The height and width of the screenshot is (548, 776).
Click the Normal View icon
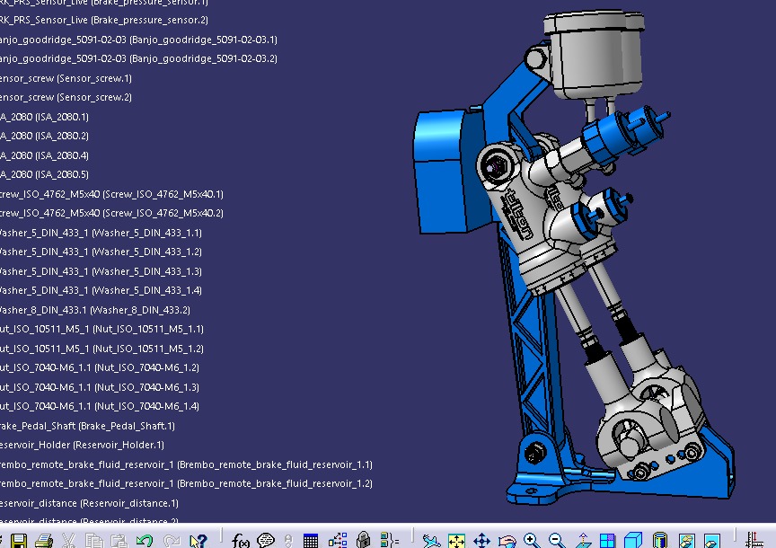(x=582, y=541)
